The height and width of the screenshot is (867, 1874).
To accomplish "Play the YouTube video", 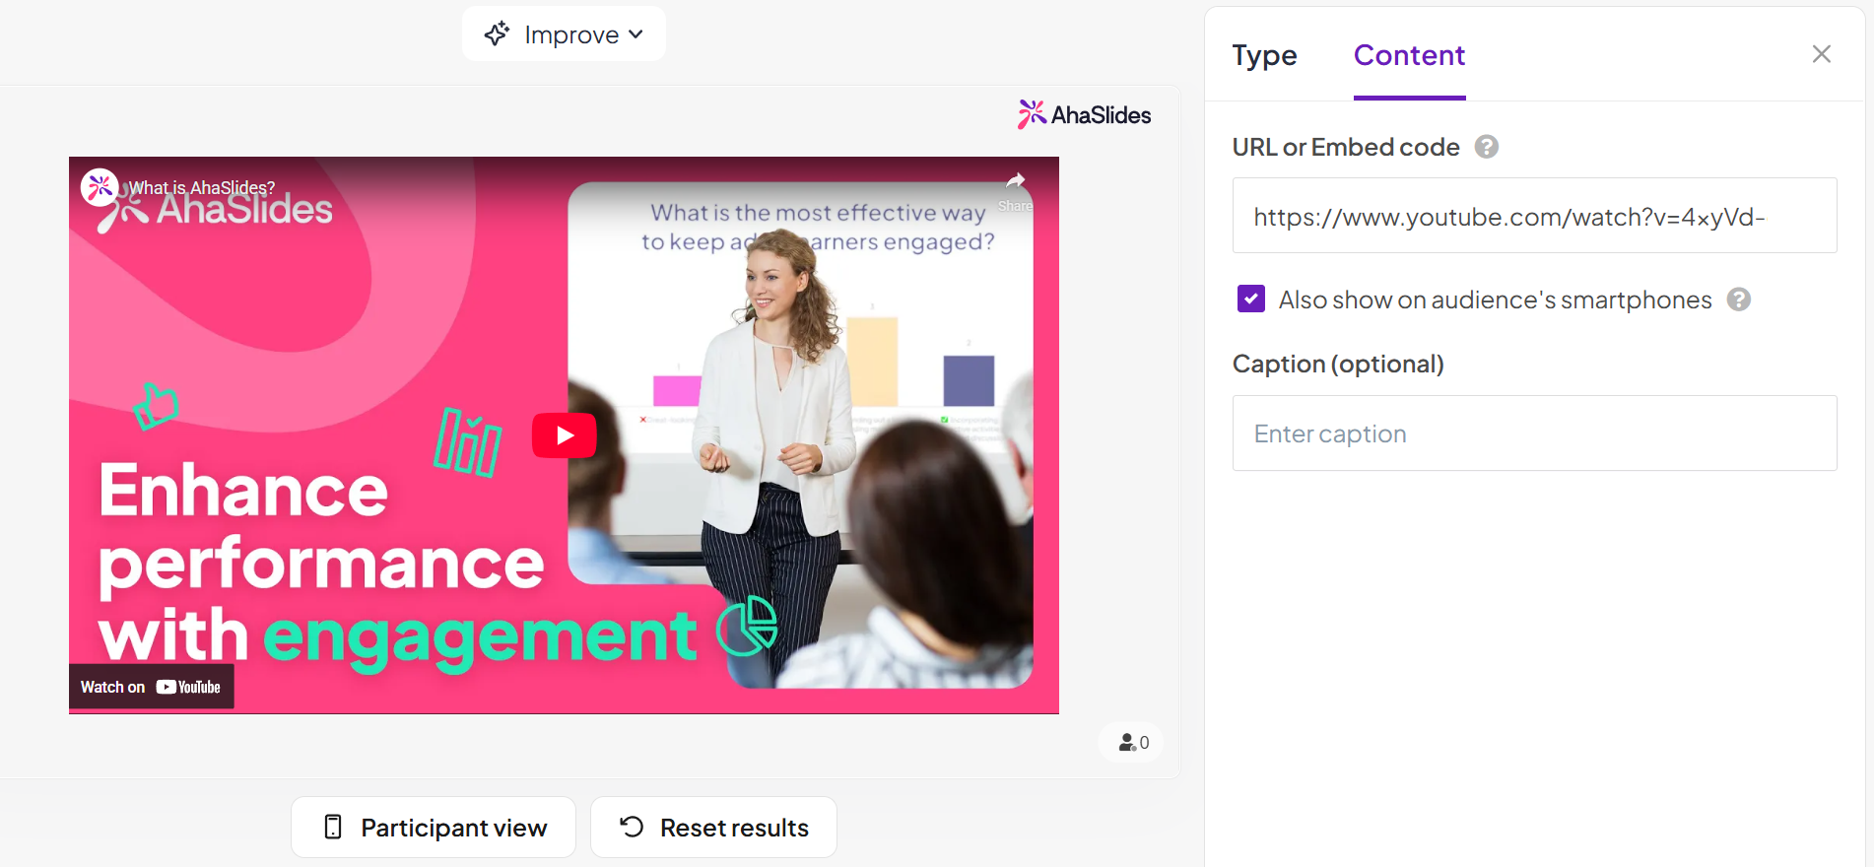I will (x=564, y=435).
